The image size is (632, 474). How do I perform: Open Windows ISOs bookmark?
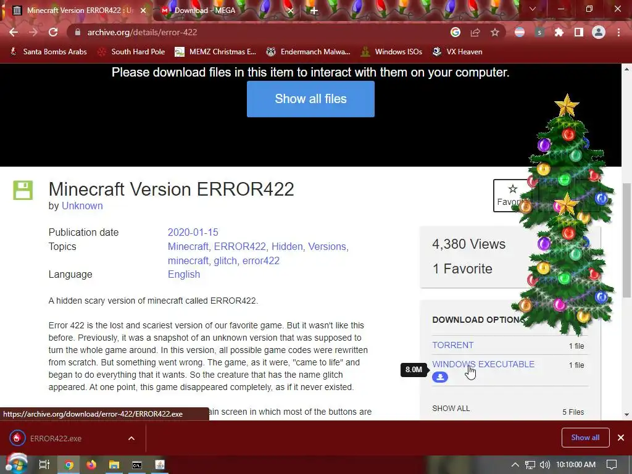click(x=392, y=52)
